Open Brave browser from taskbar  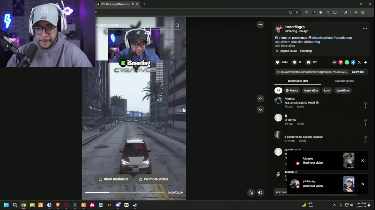(x=58, y=205)
